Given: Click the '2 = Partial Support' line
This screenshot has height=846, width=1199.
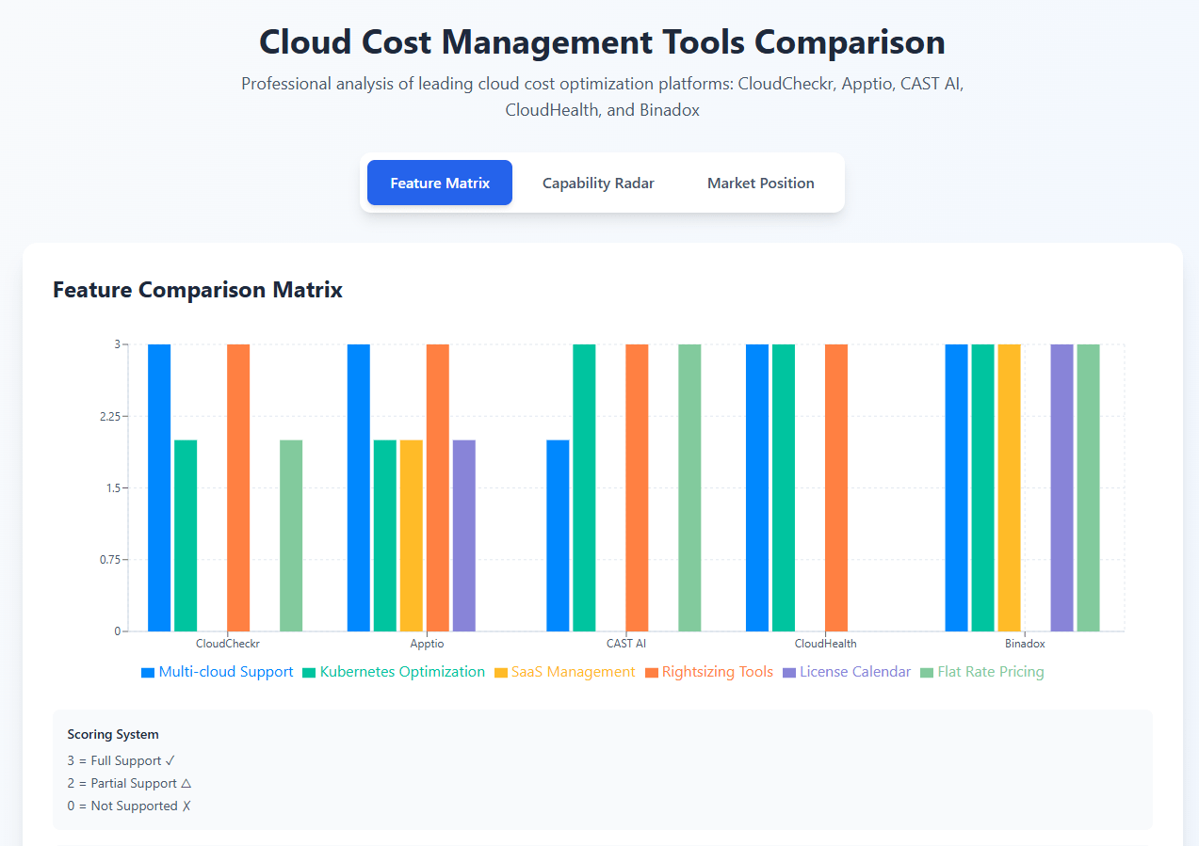Looking at the screenshot, I should click(x=130, y=783).
